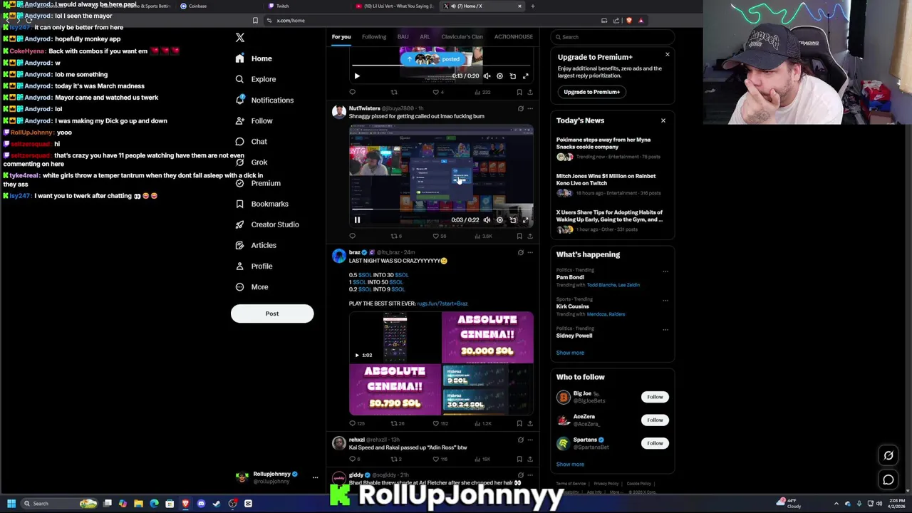This screenshot has height=513, width=912.
Task: Repost the NutTwisters post
Action: click(x=395, y=236)
